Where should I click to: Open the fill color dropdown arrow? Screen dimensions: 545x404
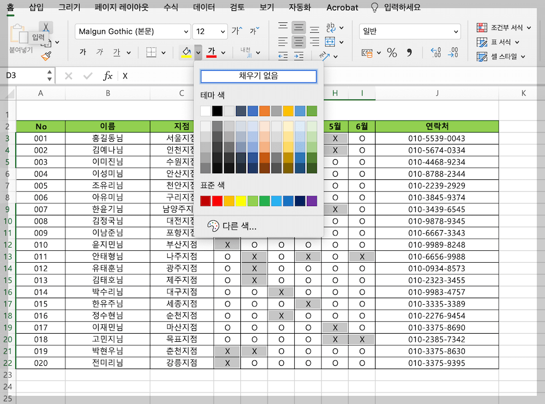198,53
